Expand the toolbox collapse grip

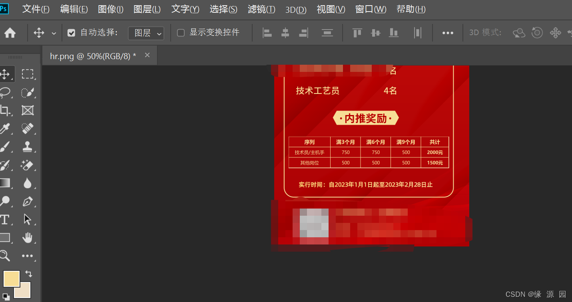15,58
